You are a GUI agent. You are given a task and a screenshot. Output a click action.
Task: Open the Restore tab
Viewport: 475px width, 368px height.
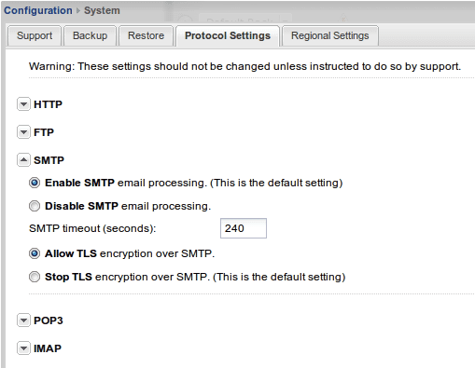(x=146, y=35)
